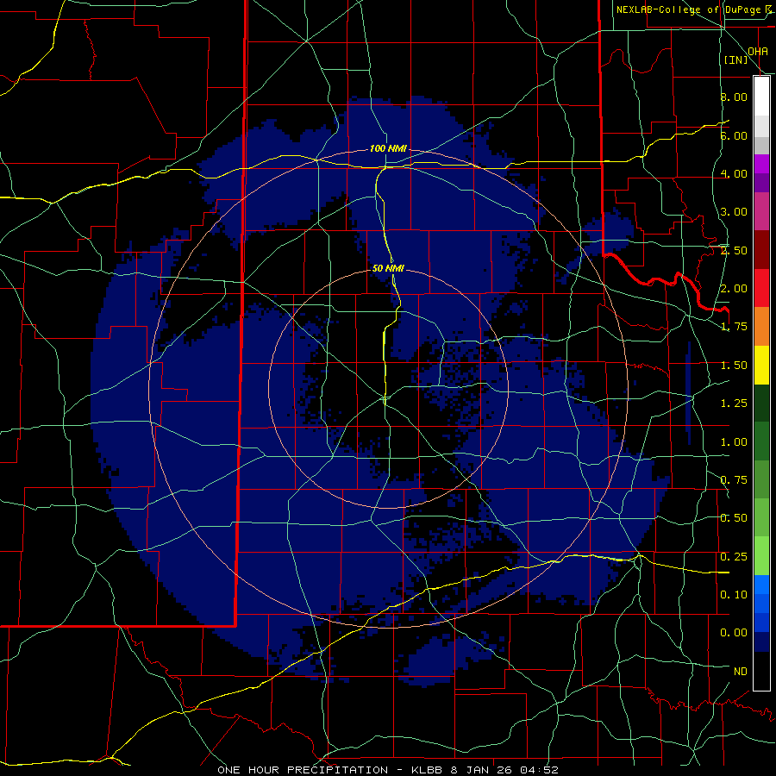Click the 1.25 legend value

[x=734, y=404]
